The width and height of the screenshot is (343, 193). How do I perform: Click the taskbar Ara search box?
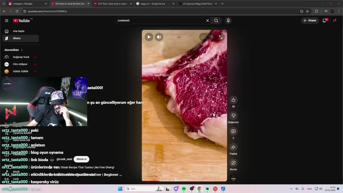point(144,189)
